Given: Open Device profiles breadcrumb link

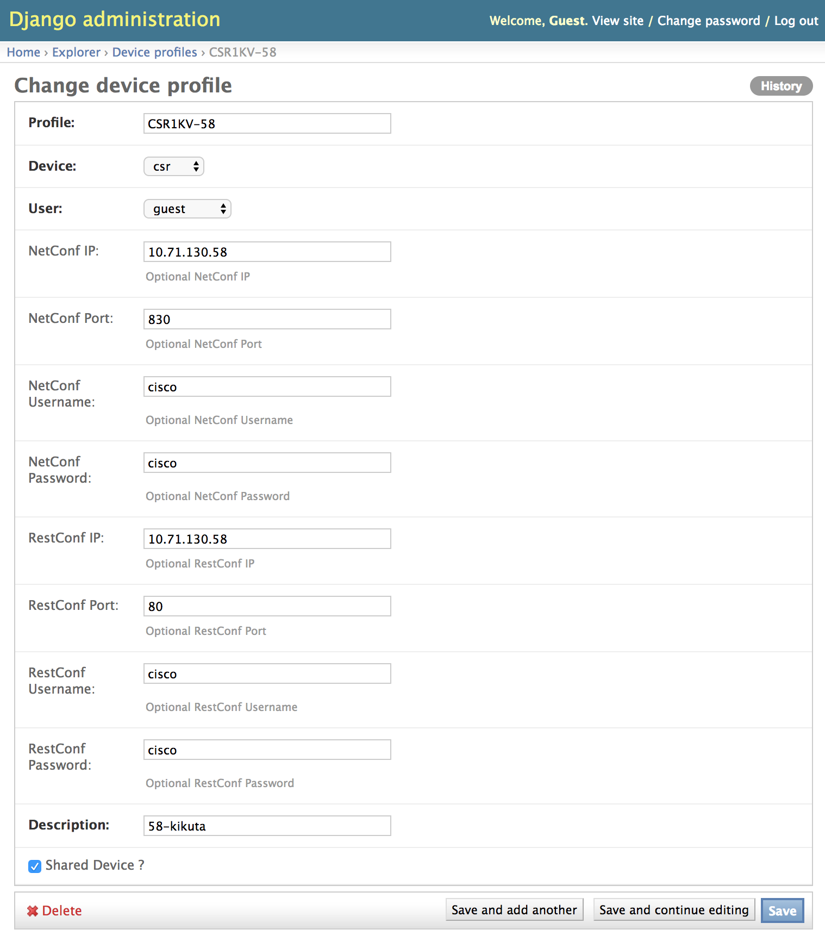Looking at the screenshot, I should [x=154, y=52].
